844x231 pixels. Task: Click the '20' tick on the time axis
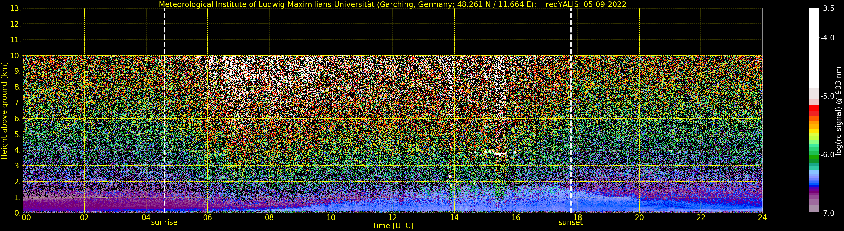tap(639, 218)
